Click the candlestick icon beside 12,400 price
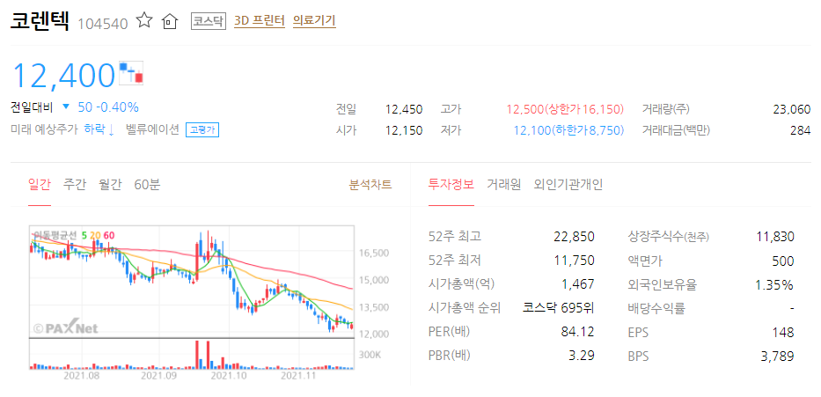Screen dimensions: 821x397 [x=131, y=73]
